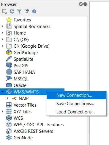Click the PostGIS elephant icon
This screenshot has height=145, width=109.
9,66
